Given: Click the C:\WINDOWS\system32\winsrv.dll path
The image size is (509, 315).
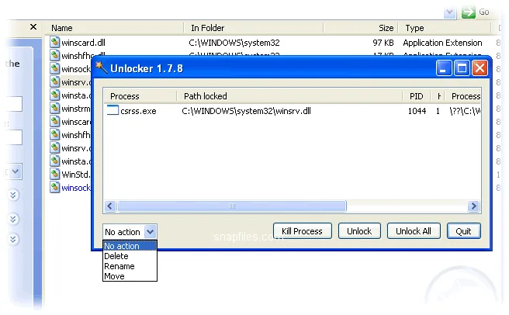Looking at the screenshot, I should pyautogui.click(x=247, y=111).
